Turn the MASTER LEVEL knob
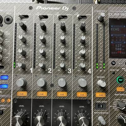 (x=101, y=17)
